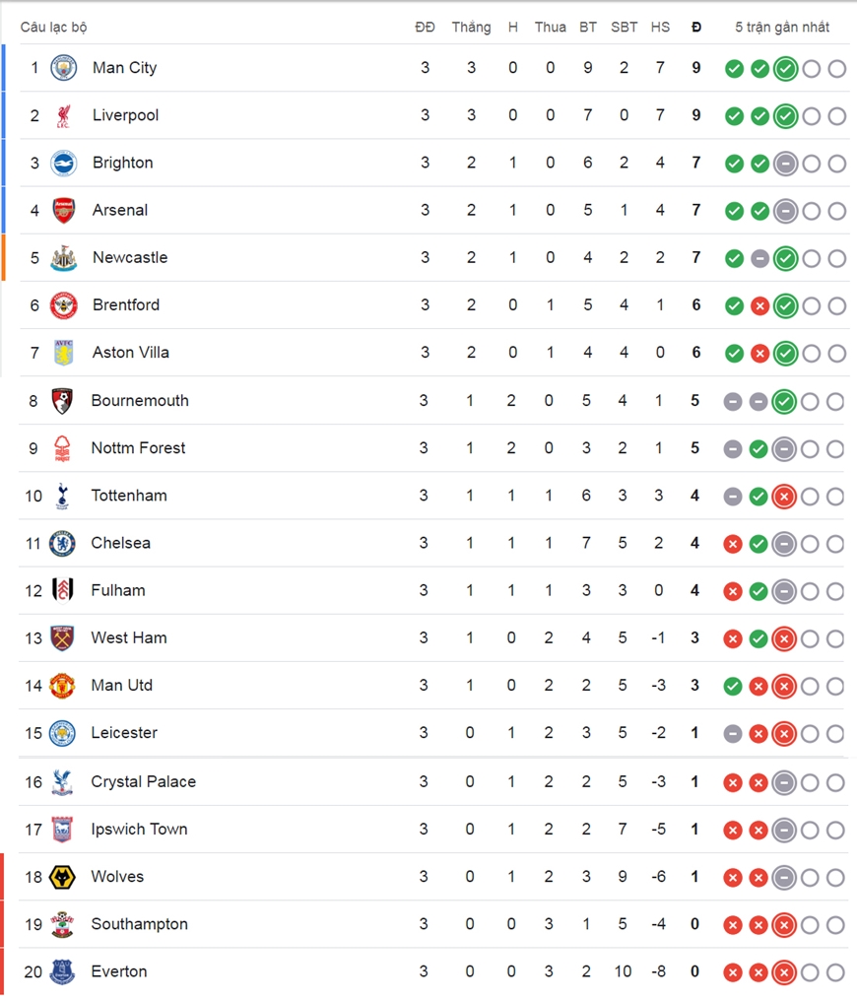Click Tottenham's highlighted latest loss indicator
The height and width of the screenshot is (1001, 857).
[784, 496]
